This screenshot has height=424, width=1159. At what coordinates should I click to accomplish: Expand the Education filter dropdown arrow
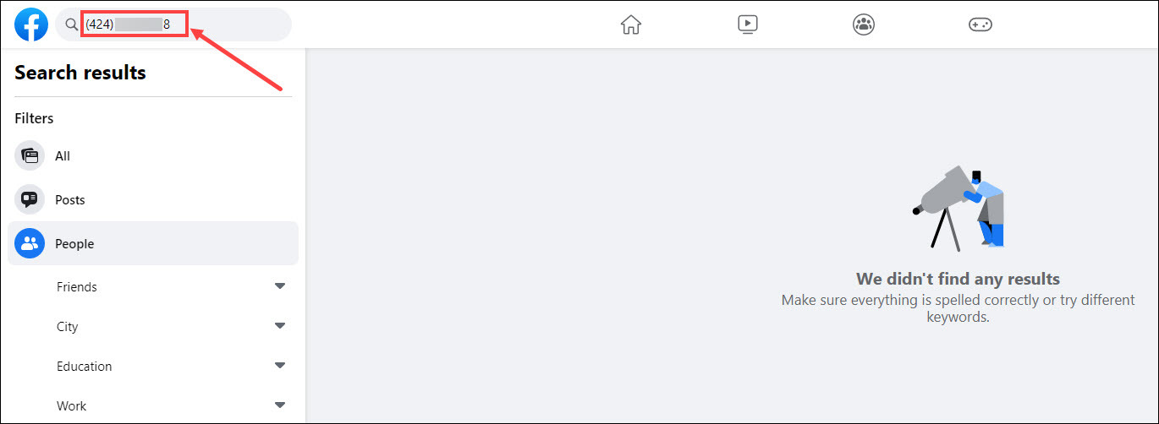point(280,366)
